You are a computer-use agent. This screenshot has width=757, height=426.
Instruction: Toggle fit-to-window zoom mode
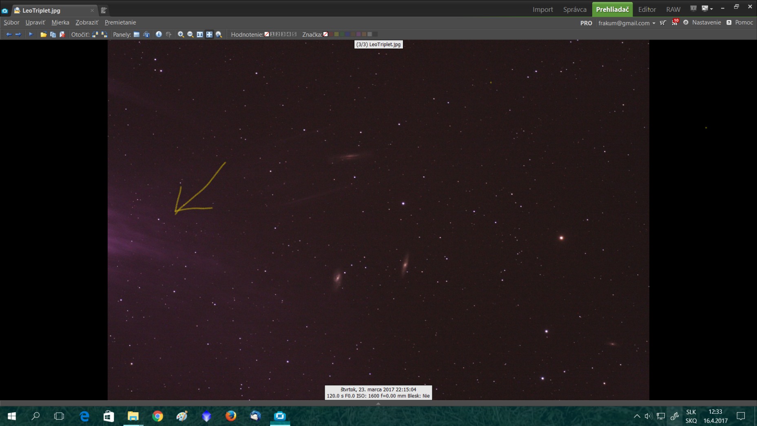tap(209, 35)
